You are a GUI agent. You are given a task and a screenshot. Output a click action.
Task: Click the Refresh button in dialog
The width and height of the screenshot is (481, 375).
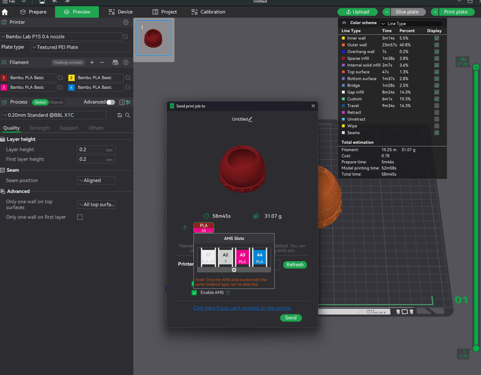pos(295,264)
